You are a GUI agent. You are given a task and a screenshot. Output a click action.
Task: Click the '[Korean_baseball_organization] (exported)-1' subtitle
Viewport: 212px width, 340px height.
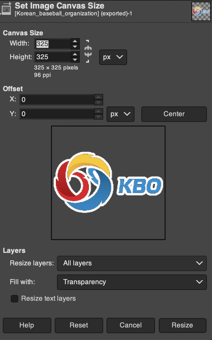tap(73, 14)
